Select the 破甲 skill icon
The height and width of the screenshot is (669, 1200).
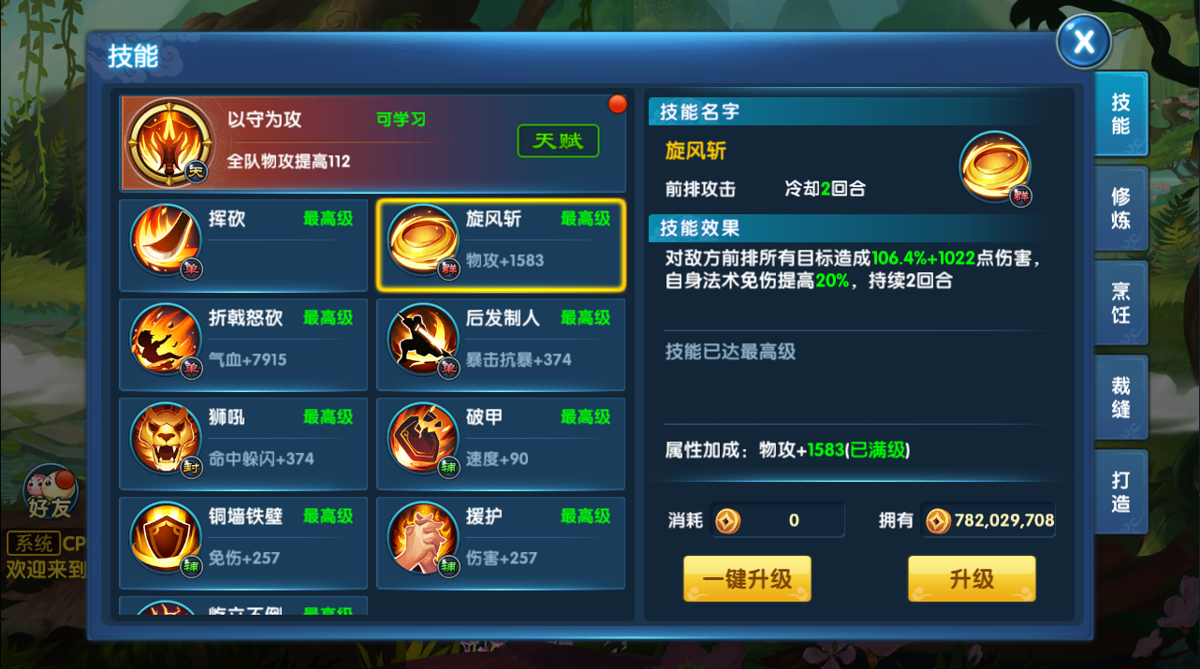(423, 438)
